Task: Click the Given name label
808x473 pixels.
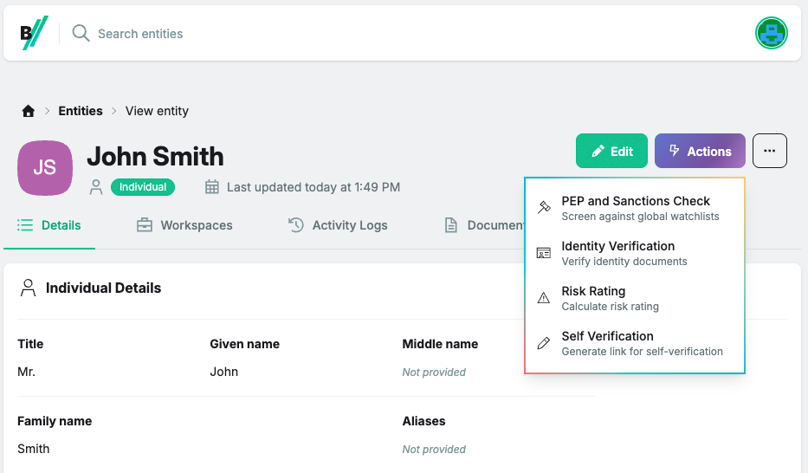Action: tap(245, 344)
